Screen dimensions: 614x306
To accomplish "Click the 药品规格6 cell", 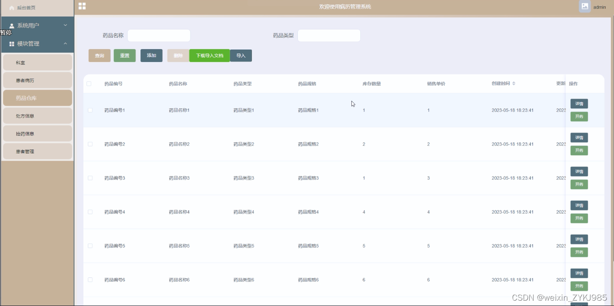I will tap(309, 280).
